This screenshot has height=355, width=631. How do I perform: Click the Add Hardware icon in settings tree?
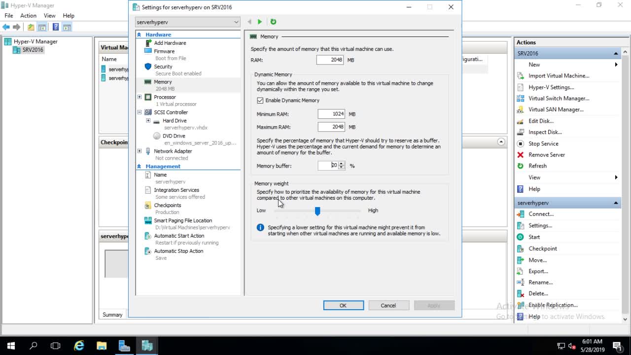[148, 43]
